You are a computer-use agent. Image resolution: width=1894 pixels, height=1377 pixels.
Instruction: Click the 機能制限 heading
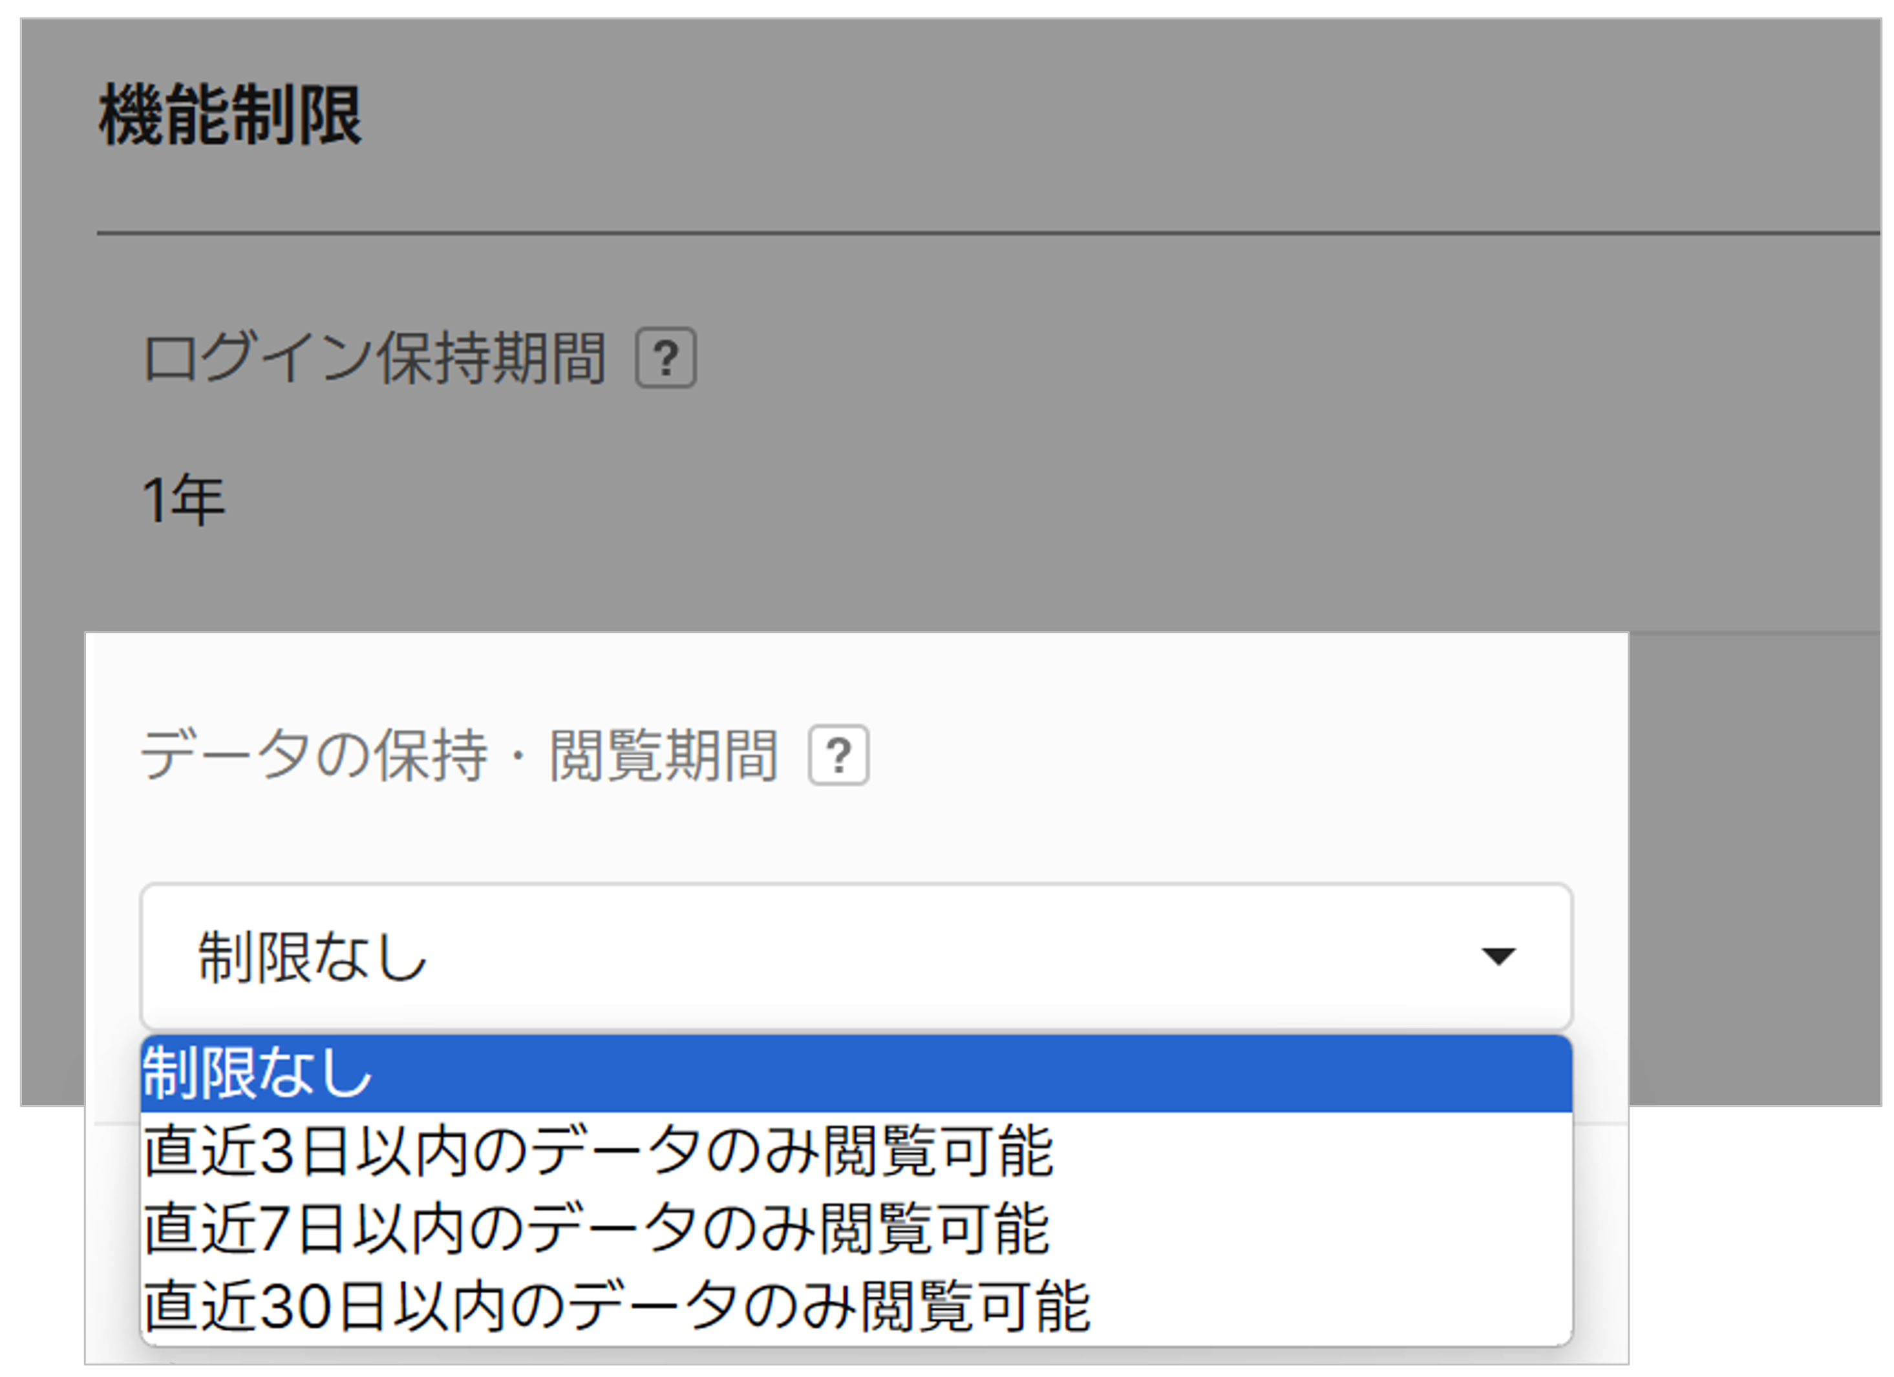tap(231, 115)
